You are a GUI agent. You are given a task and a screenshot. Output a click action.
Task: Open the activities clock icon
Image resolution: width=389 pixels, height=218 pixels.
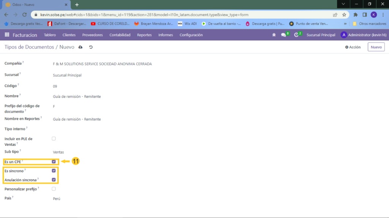coord(296,35)
